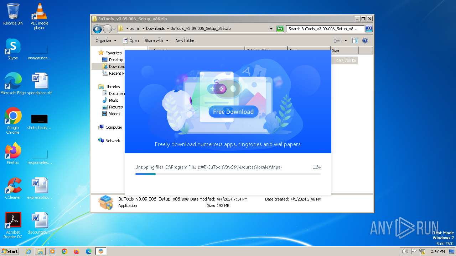Click the File Explorer taskbar button

(x=40, y=251)
